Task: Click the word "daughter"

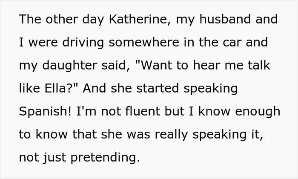Action: [x=69, y=66]
